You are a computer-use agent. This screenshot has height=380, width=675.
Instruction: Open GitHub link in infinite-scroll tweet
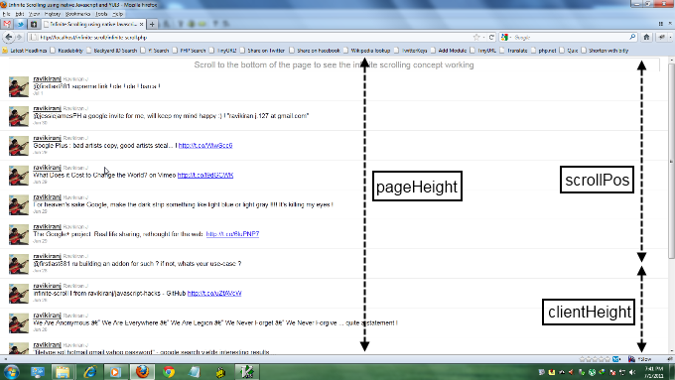pos(214,293)
